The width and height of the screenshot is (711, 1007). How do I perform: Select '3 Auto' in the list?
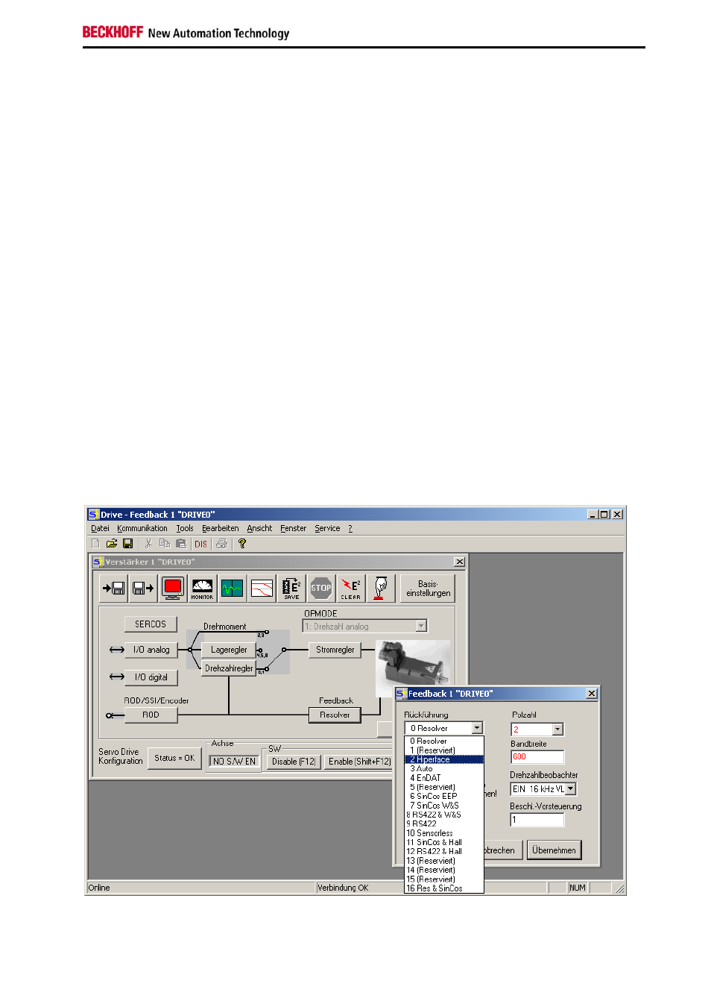click(444, 769)
